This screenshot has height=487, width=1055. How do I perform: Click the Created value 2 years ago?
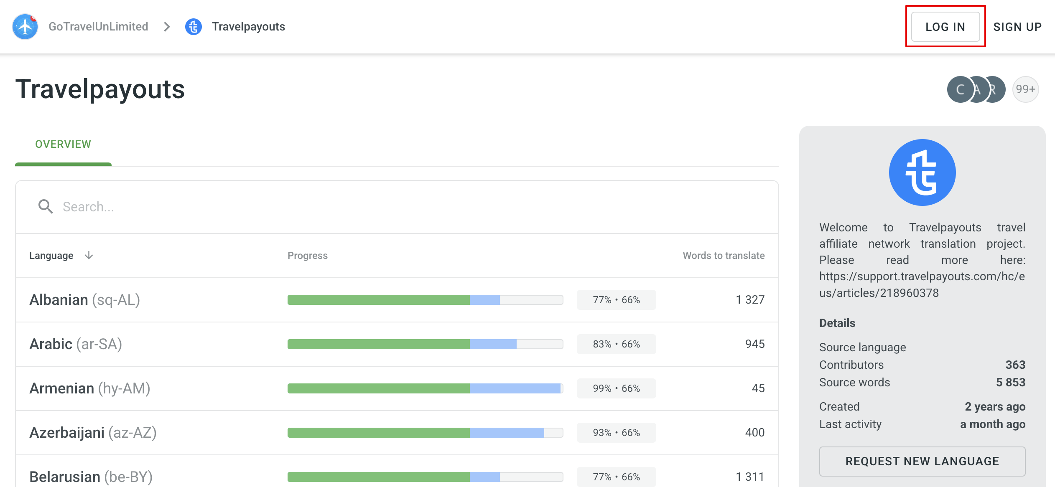pyautogui.click(x=995, y=406)
